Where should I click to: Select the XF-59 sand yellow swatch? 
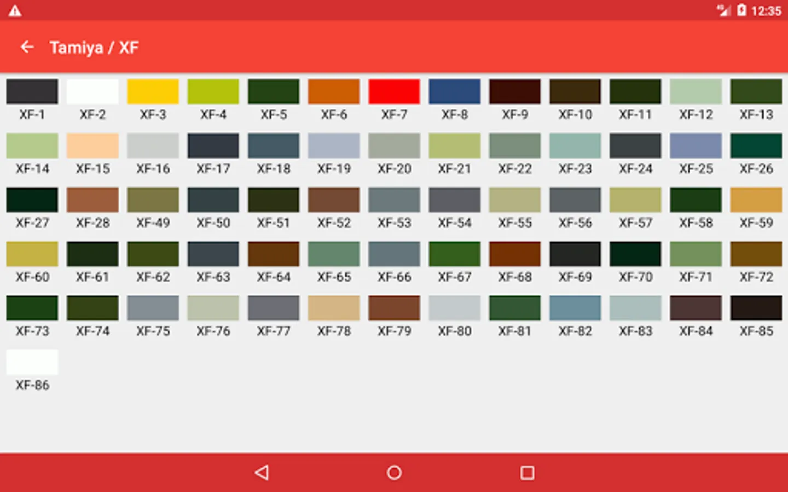tap(756, 200)
